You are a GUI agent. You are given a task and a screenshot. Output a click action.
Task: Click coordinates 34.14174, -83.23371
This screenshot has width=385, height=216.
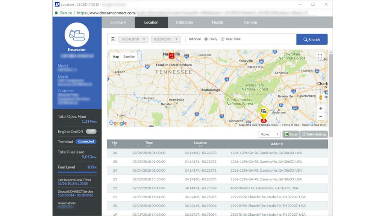point(201,171)
